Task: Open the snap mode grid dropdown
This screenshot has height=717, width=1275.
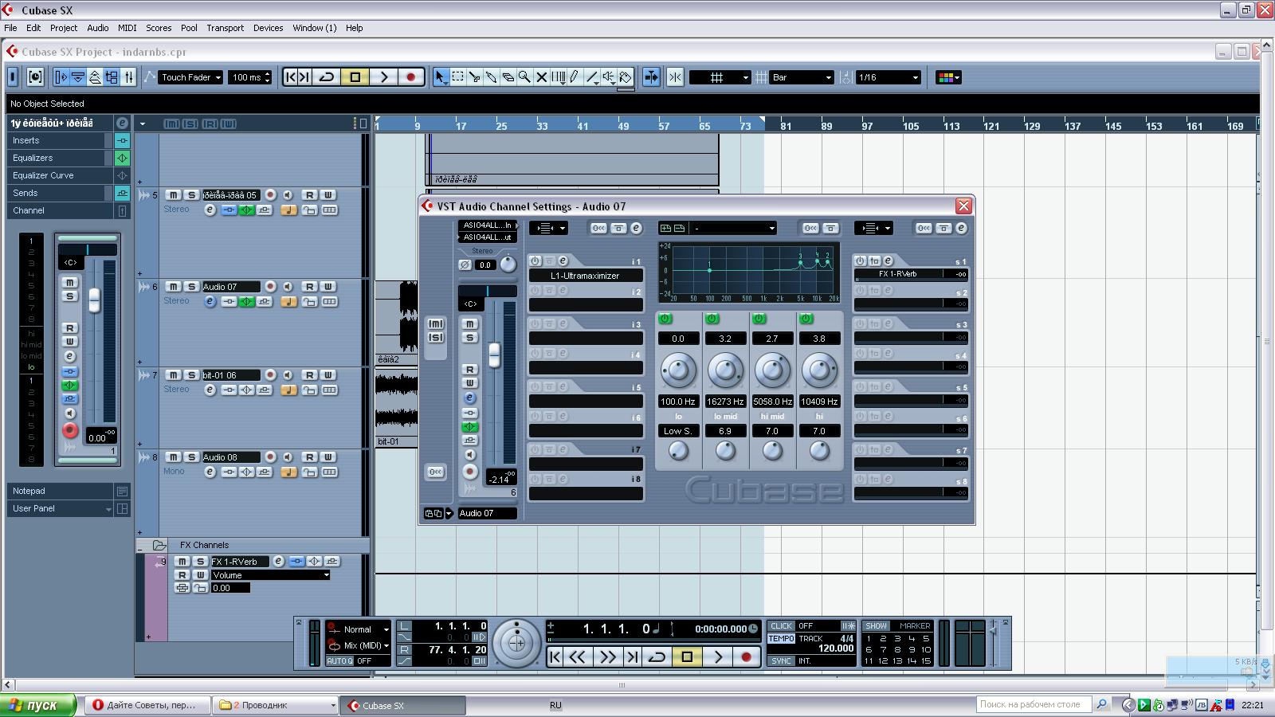Action: pyautogui.click(x=720, y=77)
